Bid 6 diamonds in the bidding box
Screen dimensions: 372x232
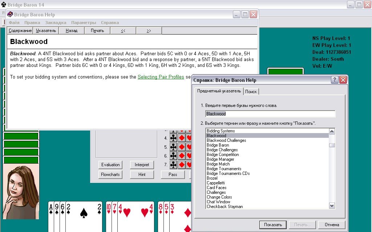[x=182, y=156]
